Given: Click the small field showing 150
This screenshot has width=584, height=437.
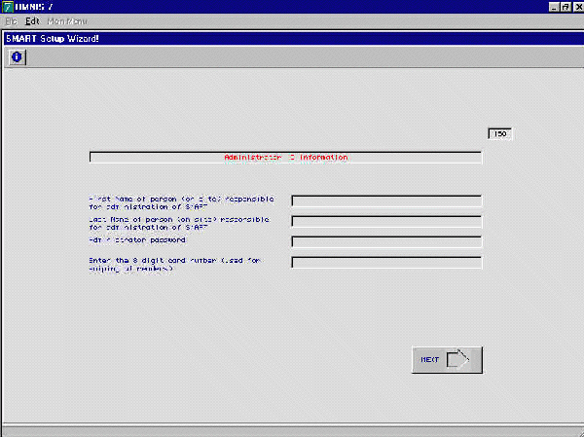Looking at the screenshot, I should [x=500, y=133].
